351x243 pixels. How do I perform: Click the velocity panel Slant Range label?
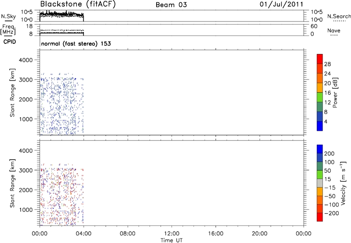coord(12,183)
